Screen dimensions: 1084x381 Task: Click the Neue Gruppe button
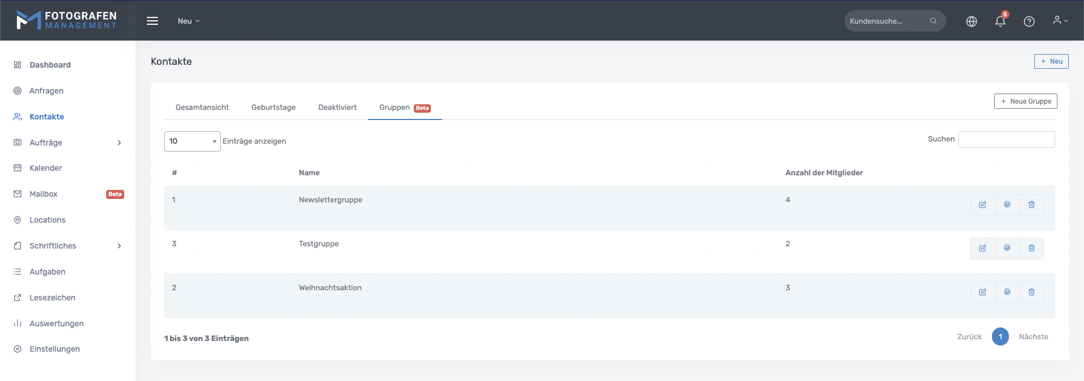click(1025, 101)
